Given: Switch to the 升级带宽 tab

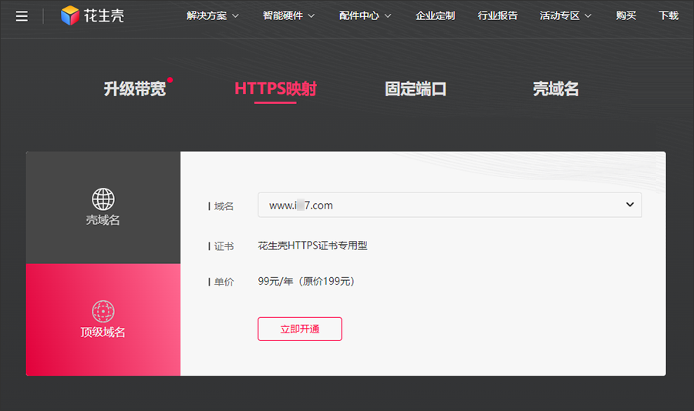Looking at the screenshot, I should click(x=135, y=89).
